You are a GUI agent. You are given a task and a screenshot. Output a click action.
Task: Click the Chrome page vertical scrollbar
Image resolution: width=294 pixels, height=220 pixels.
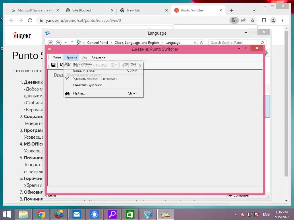pos(286,103)
